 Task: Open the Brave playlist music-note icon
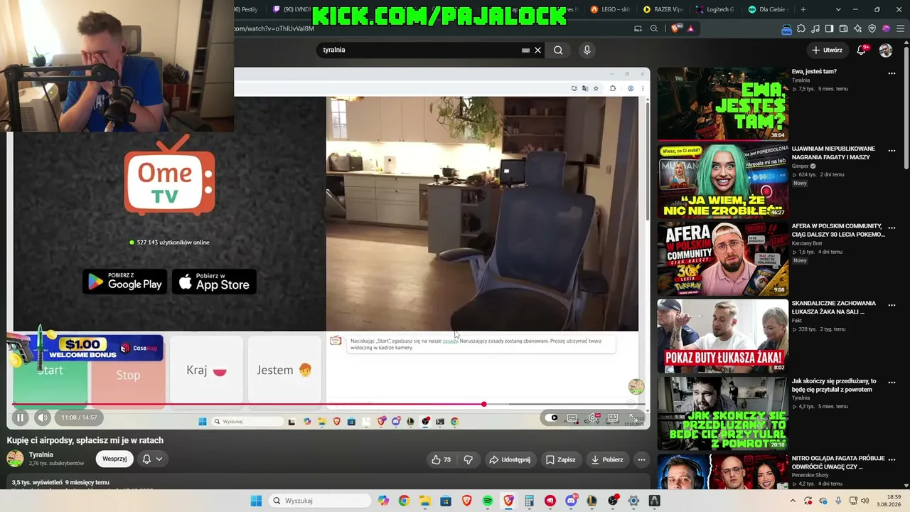tap(815, 28)
